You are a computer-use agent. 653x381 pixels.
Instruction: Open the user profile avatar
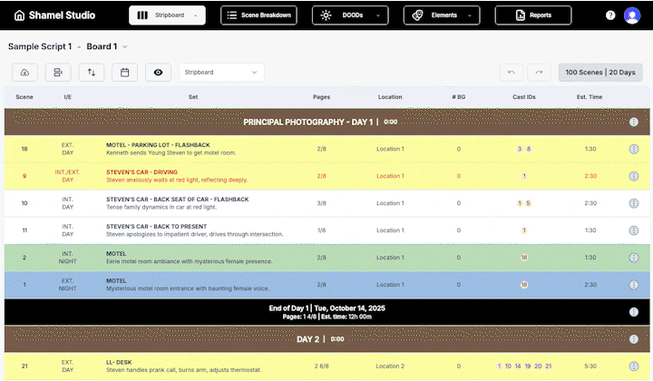632,15
